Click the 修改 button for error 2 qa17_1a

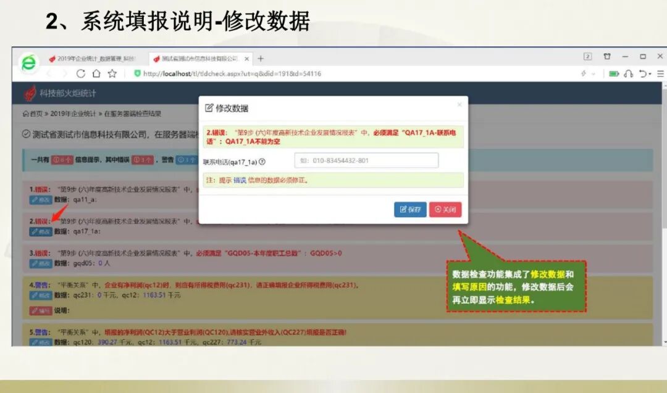[x=40, y=231]
